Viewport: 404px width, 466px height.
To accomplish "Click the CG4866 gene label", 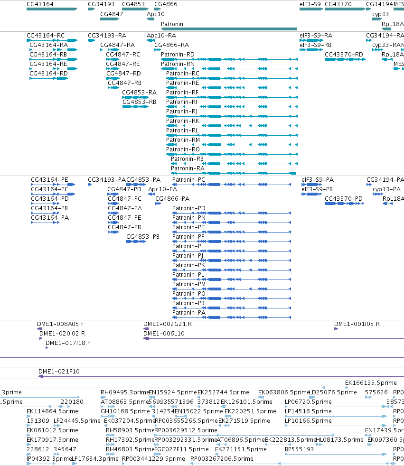I will pyautogui.click(x=166, y=4).
